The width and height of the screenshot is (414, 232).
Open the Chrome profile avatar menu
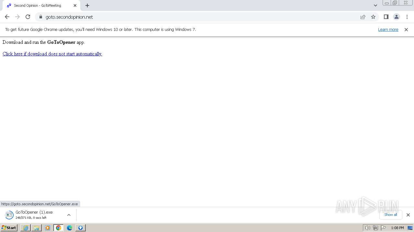pyautogui.click(x=396, y=17)
